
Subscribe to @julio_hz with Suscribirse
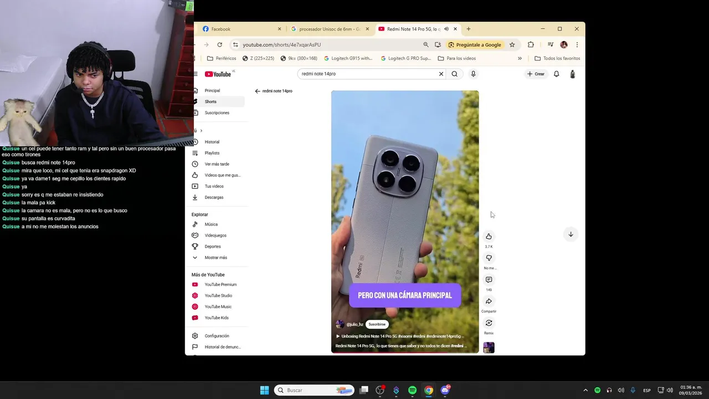click(x=377, y=324)
